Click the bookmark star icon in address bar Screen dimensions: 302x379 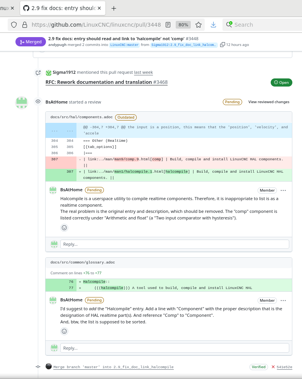[x=199, y=25]
